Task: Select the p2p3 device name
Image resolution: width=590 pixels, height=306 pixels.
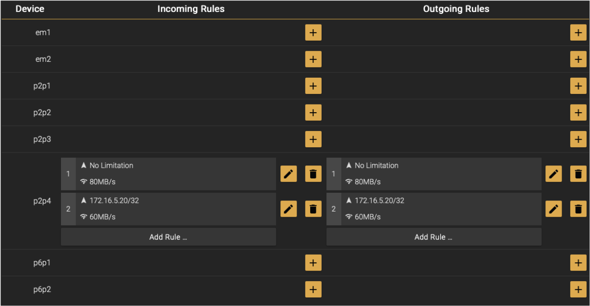Action: point(42,139)
